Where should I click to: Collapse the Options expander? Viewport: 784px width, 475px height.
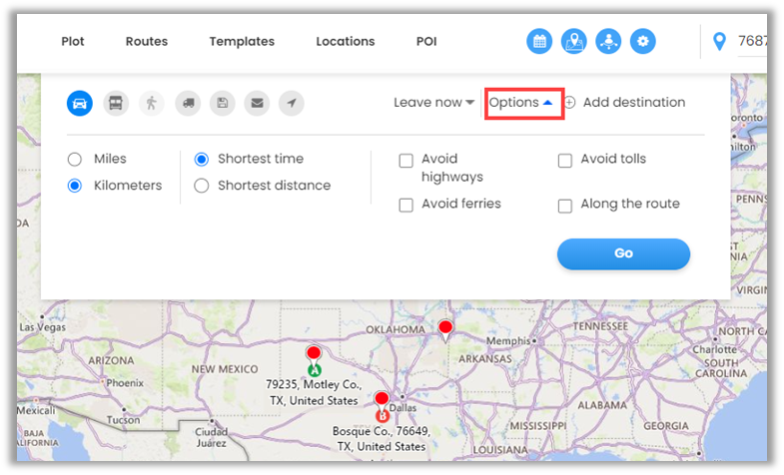click(521, 103)
